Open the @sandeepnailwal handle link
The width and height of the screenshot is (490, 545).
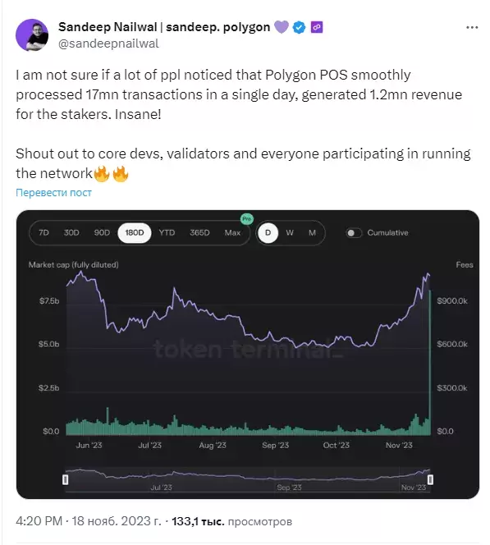[108, 44]
